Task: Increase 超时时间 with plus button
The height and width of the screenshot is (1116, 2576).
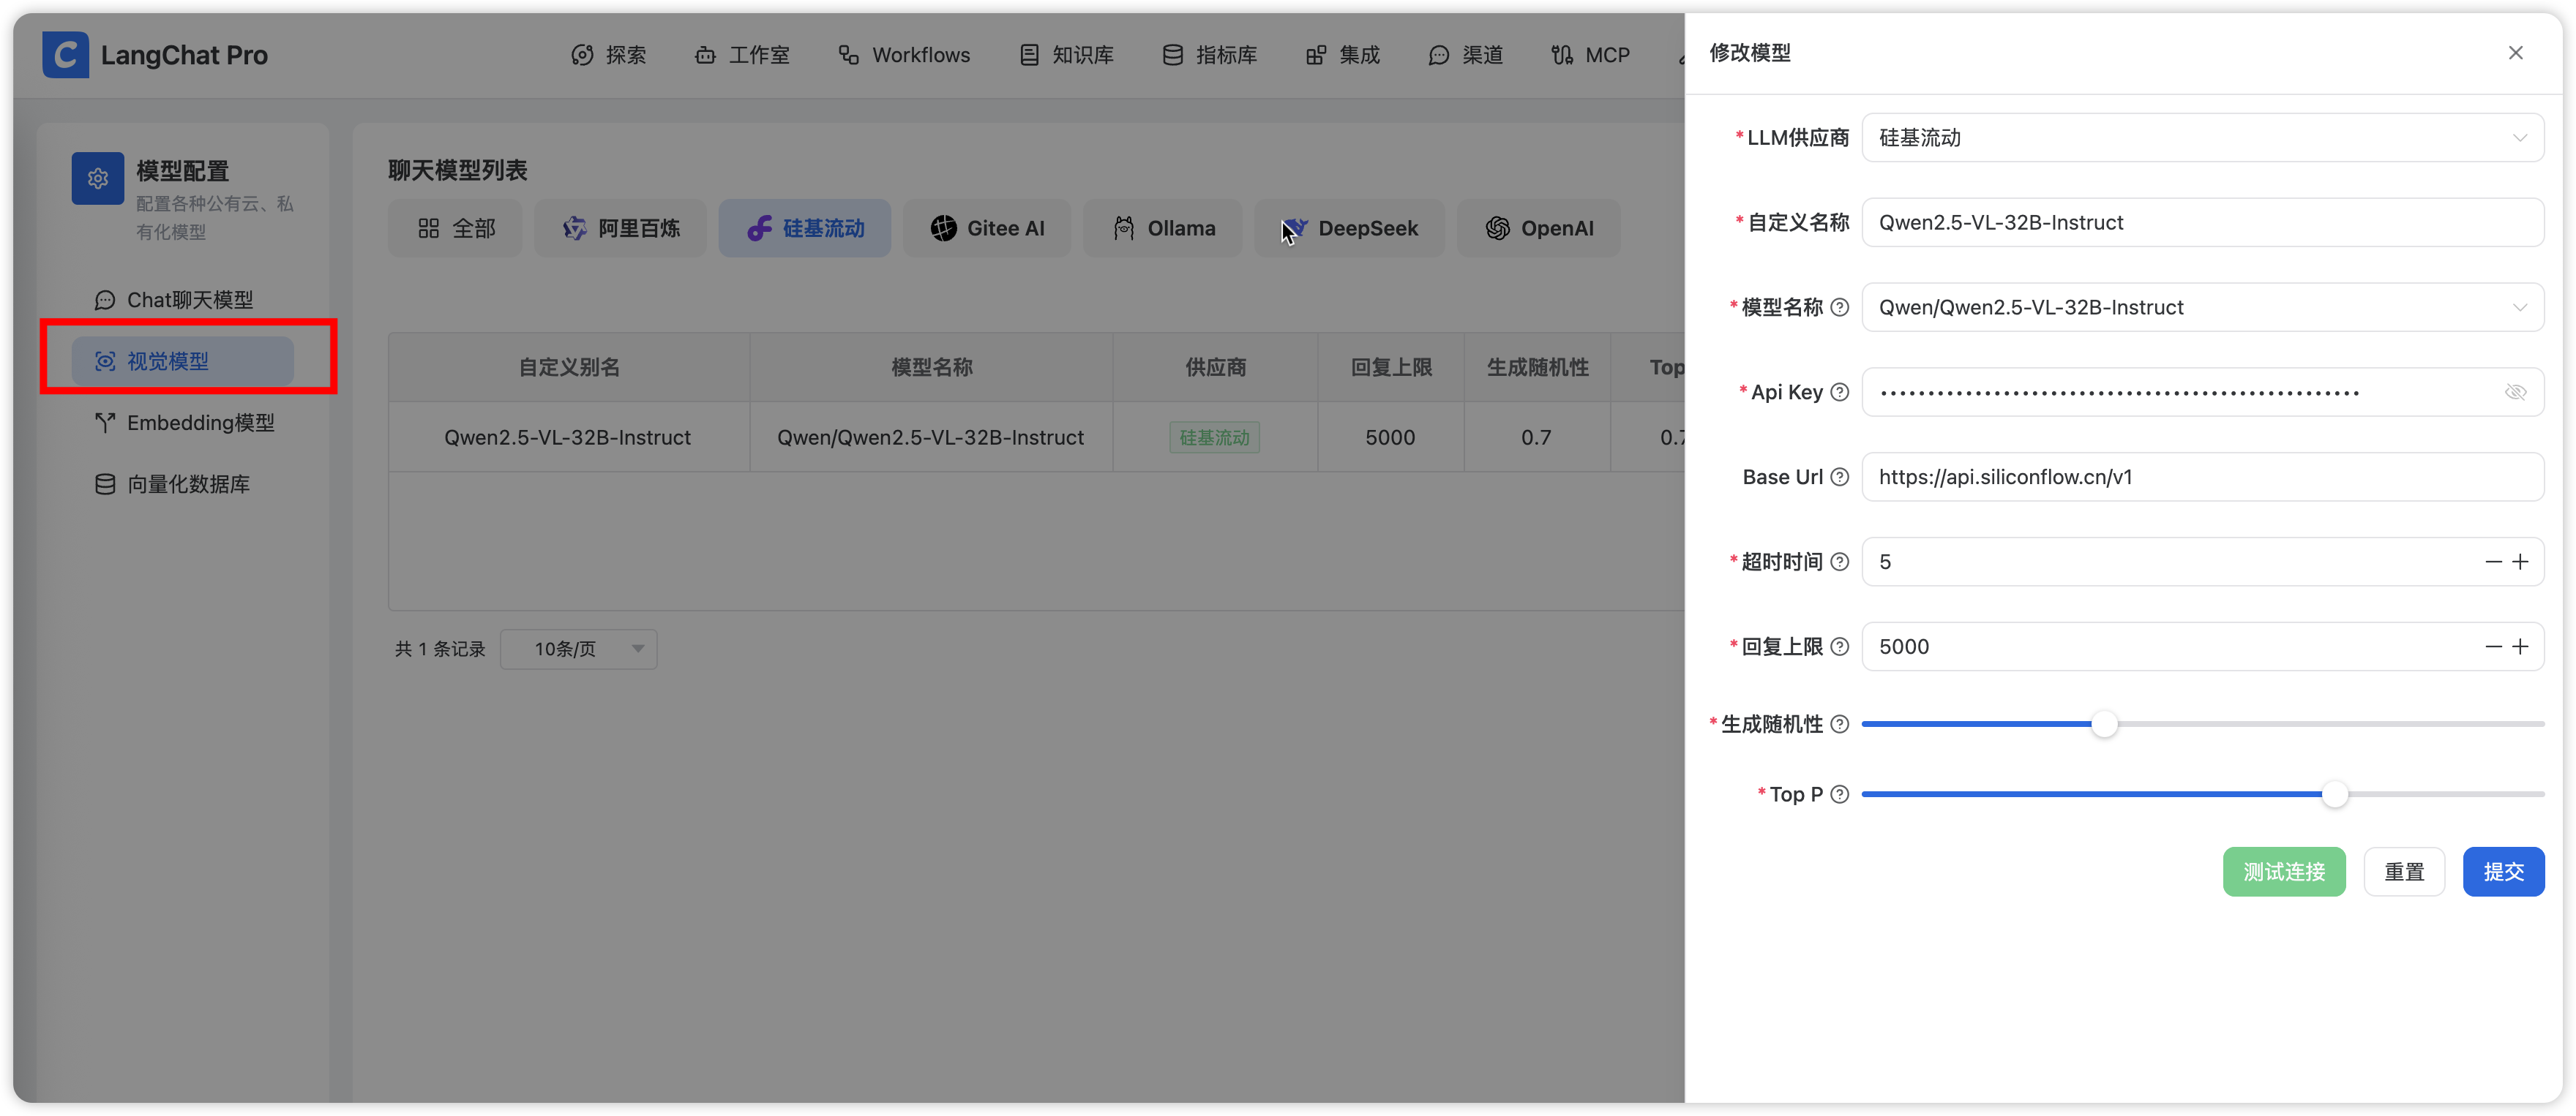Action: 2521,562
